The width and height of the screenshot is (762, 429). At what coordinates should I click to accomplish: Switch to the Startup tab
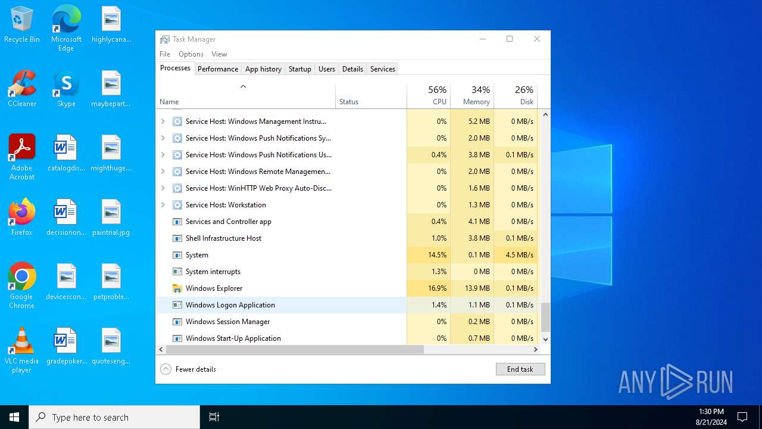click(x=300, y=69)
